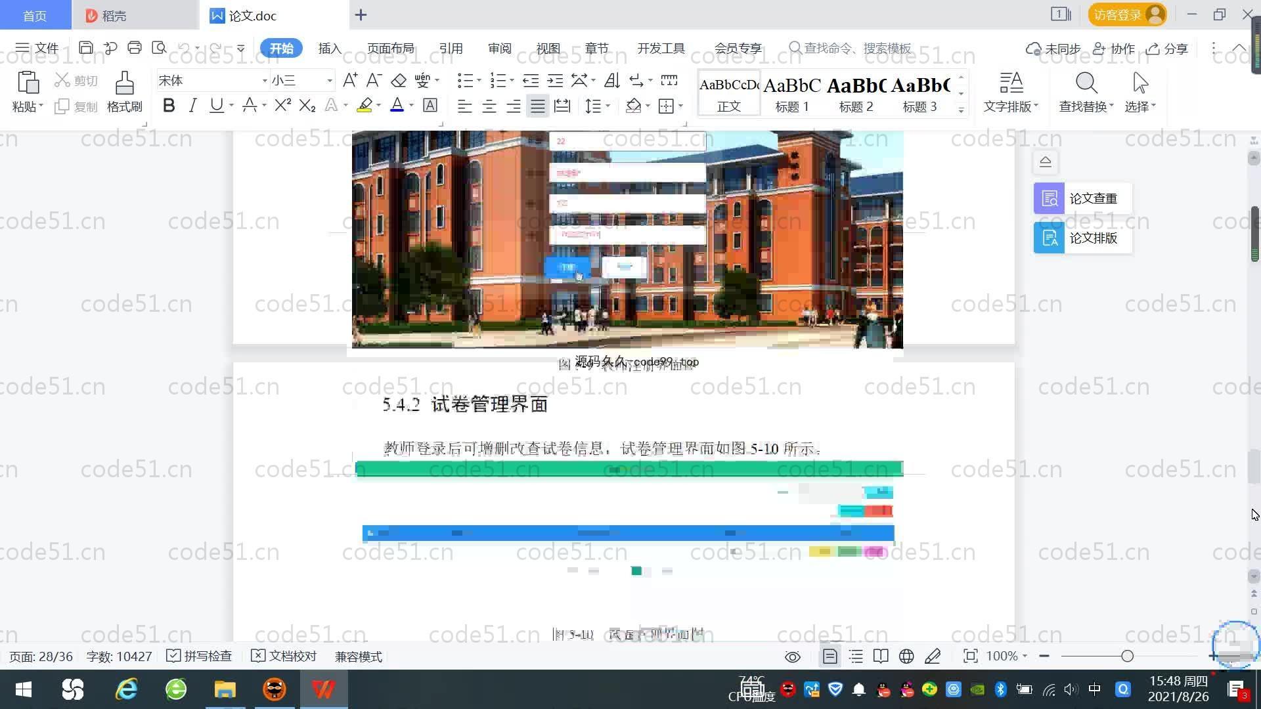
Task: Switch to outline view icon
Action: pos(856,656)
